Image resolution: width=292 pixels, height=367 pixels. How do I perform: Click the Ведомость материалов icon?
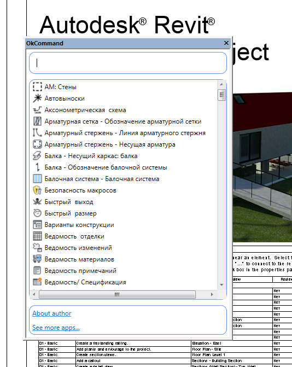(37, 259)
